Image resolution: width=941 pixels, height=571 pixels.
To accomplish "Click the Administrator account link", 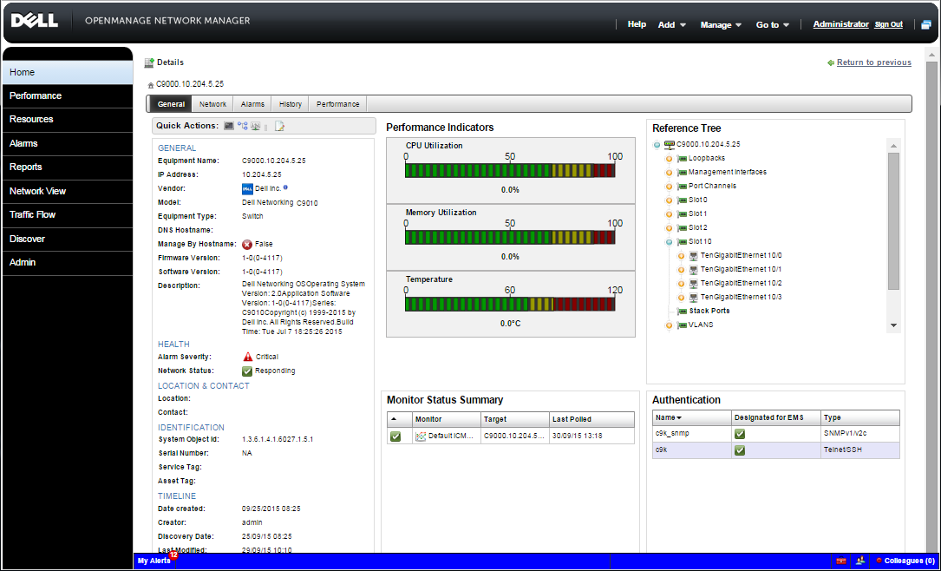I will pos(840,24).
